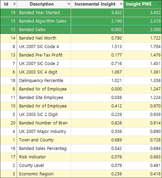162x178 pixels.
Task: Click Insight PWE value 0.939
Action: click(x=155, y=115)
